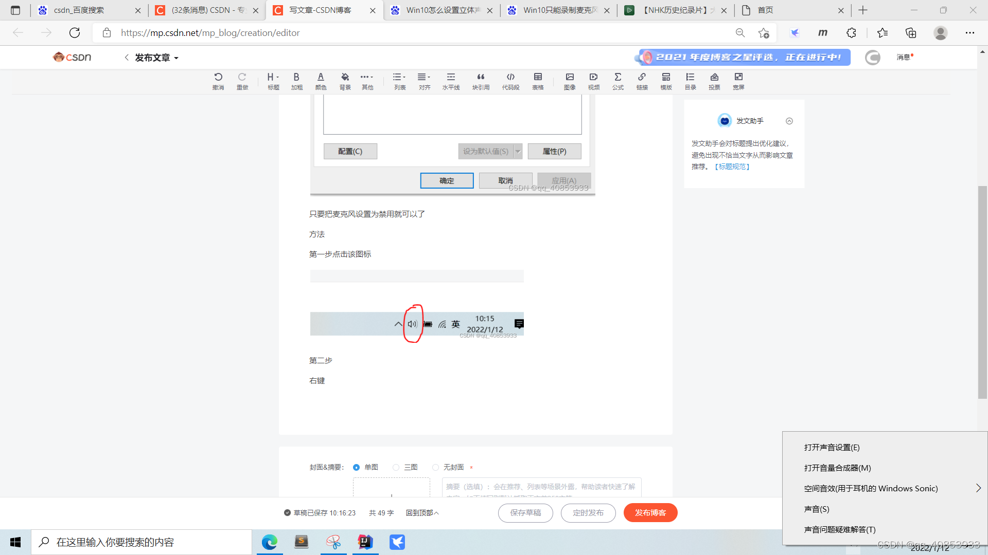Open the 标题规范 link
This screenshot has height=555, width=988.
point(732,166)
